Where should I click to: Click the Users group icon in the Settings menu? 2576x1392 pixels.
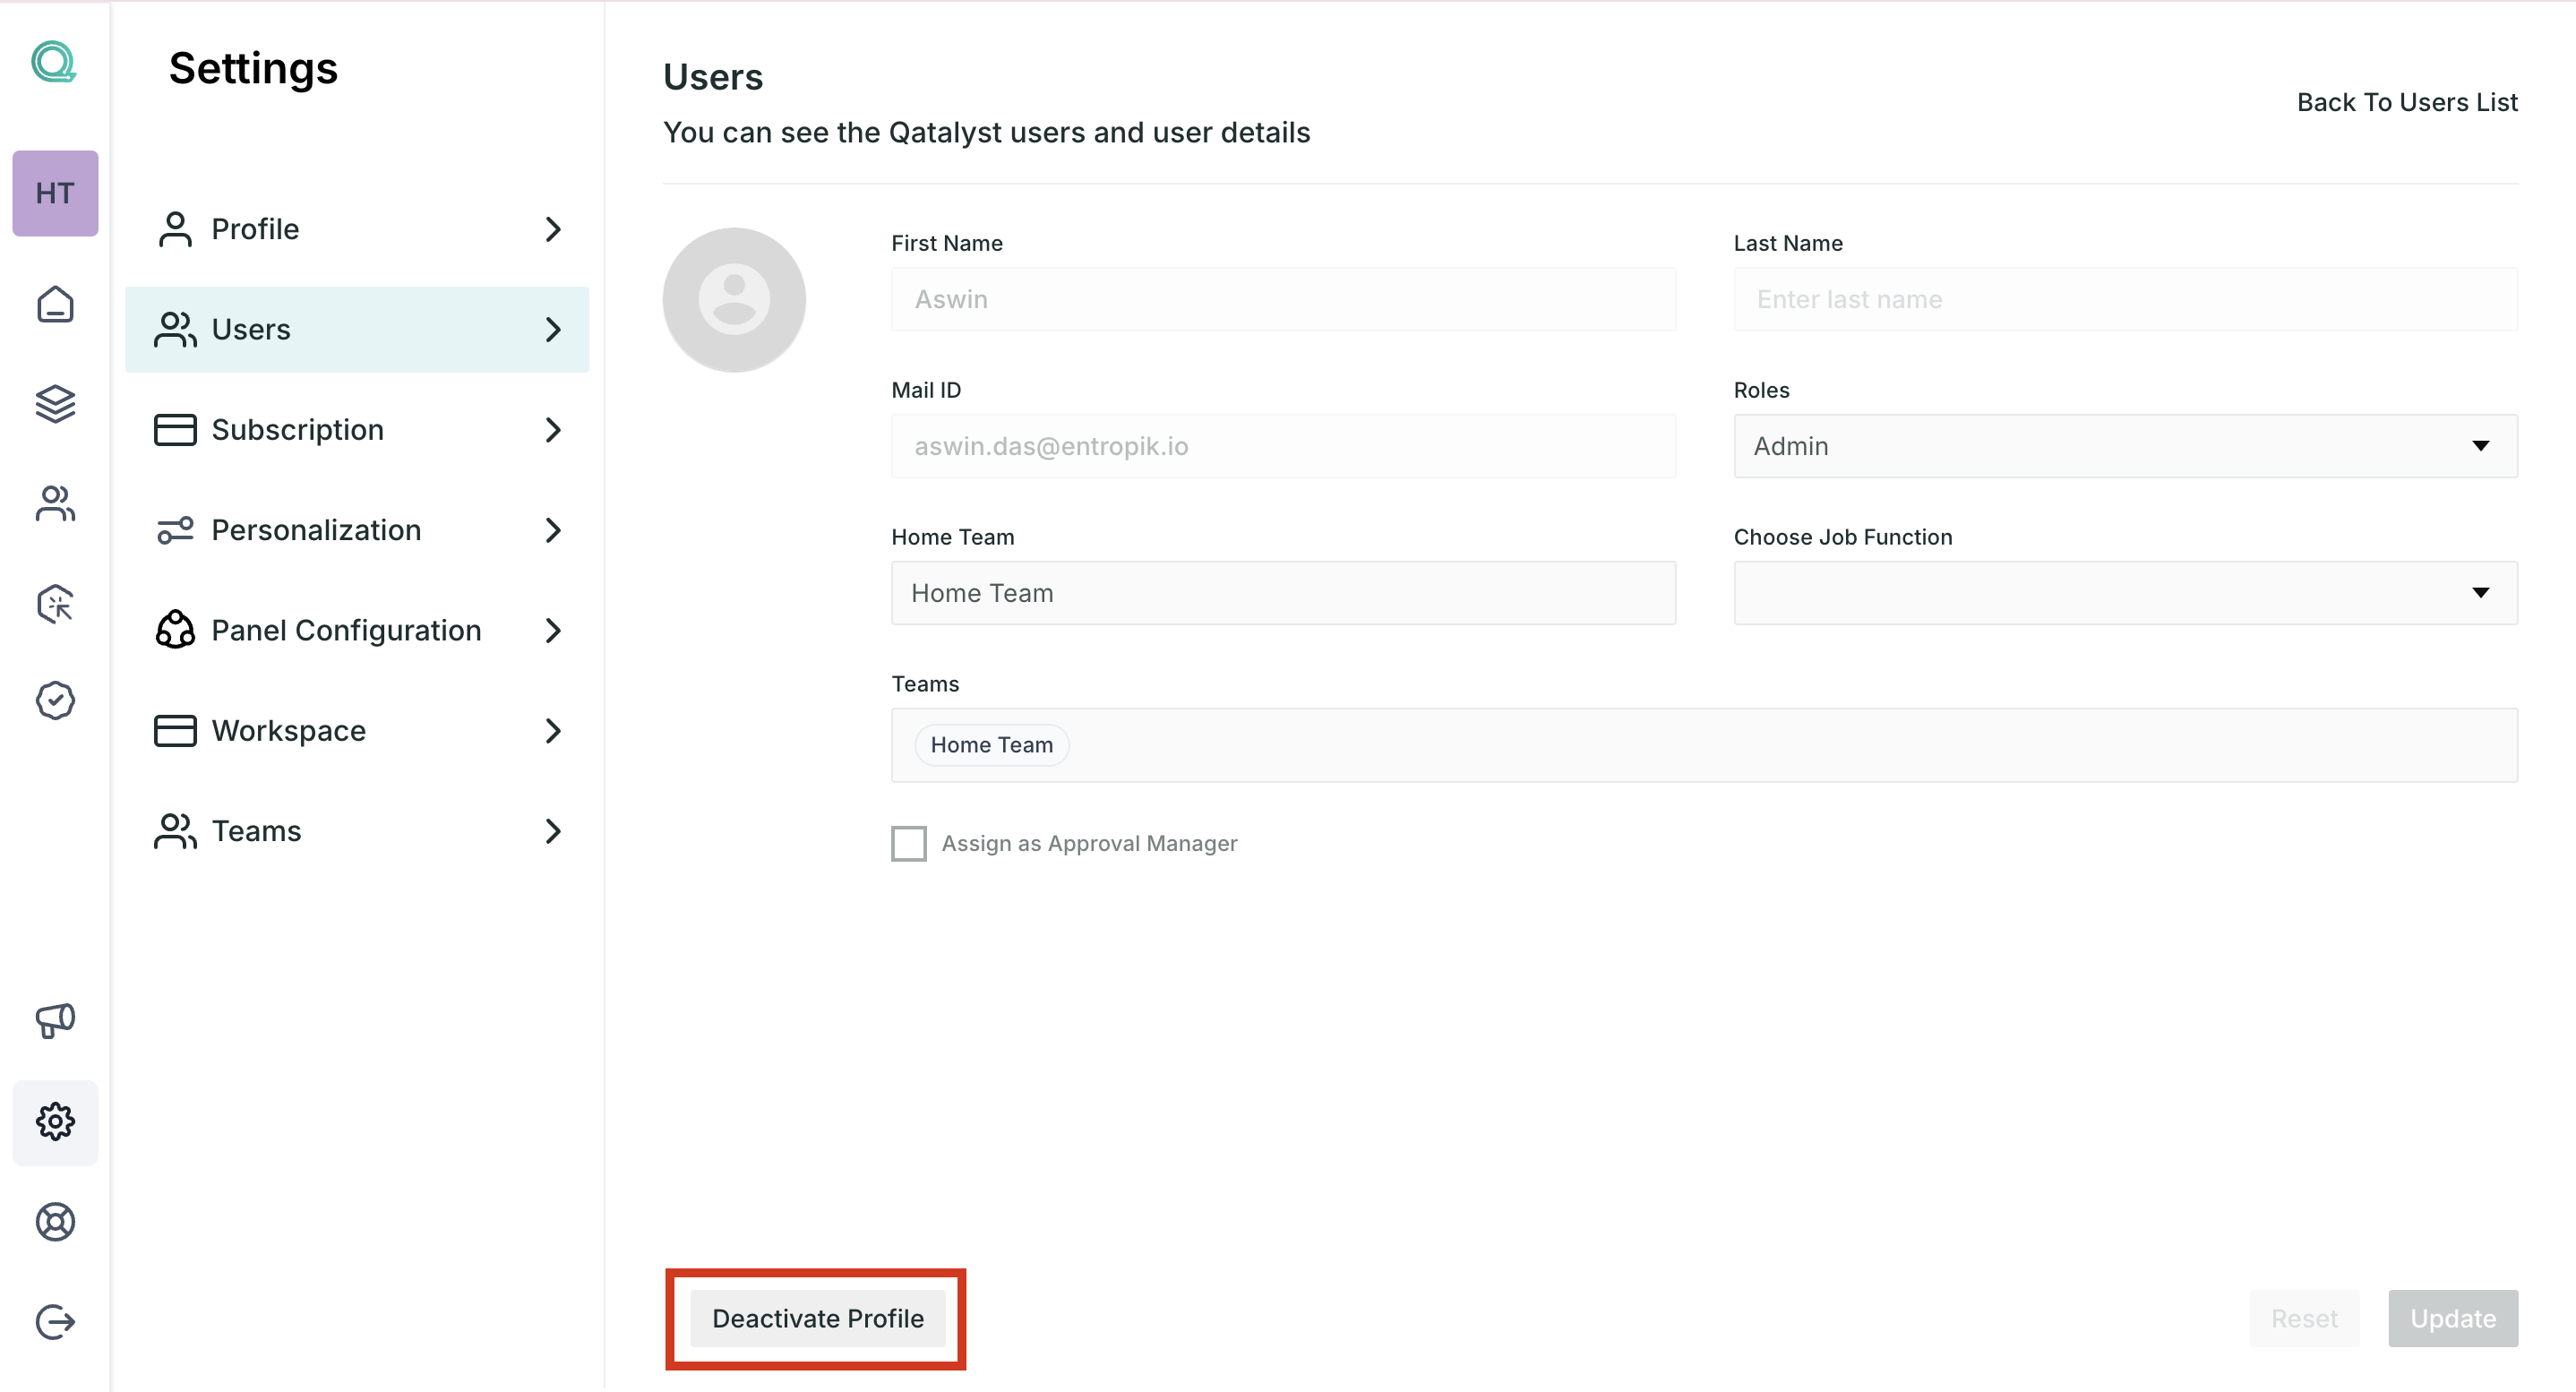tap(175, 329)
